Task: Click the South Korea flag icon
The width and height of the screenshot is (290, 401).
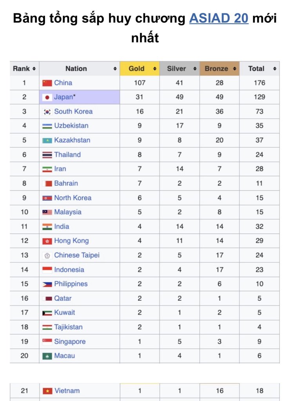Action: 47,112
